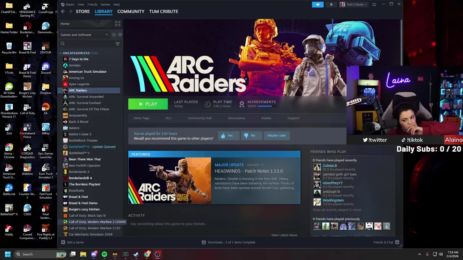Open the Friends menu
This screenshot has height=260, width=463.
coord(92,4)
